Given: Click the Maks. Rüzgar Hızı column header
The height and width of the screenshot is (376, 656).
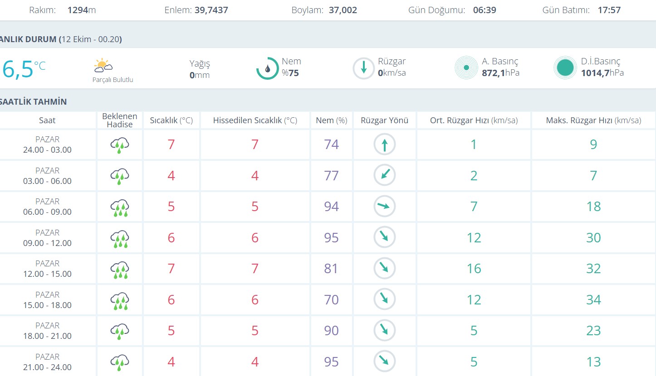Looking at the screenshot, I should [x=593, y=121].
